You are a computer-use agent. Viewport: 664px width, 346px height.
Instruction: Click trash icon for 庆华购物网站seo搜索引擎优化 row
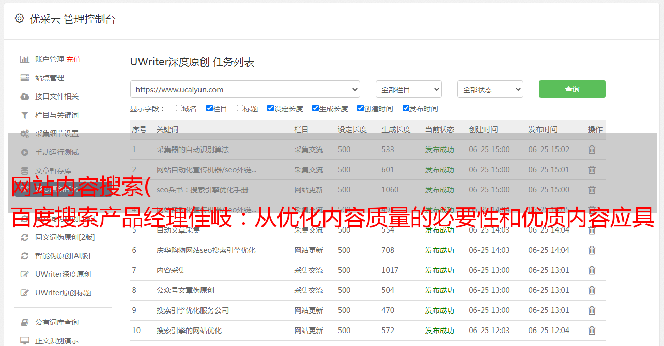click(592, 250)
